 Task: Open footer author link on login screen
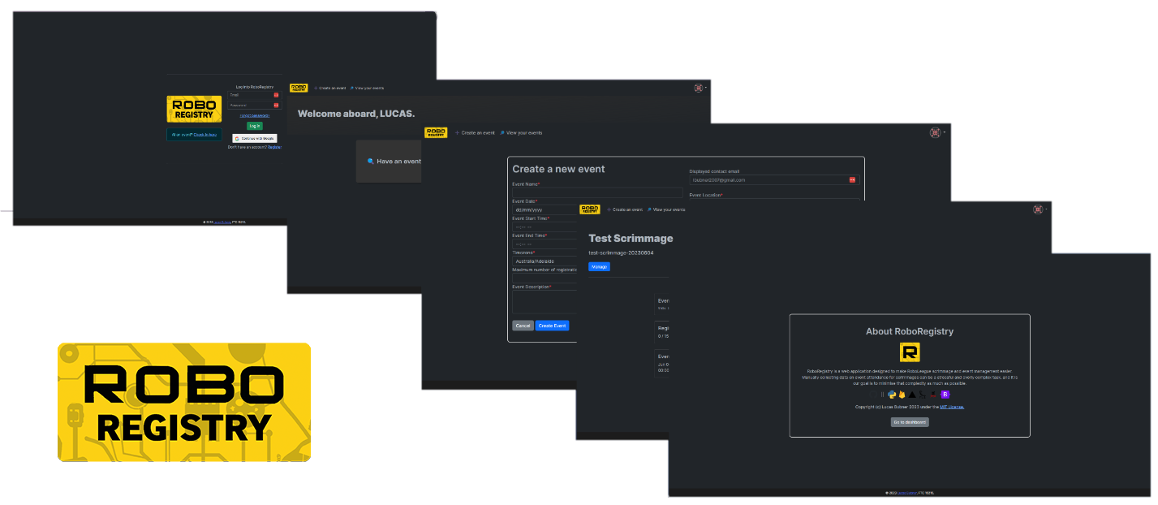[x=222, y=221]
